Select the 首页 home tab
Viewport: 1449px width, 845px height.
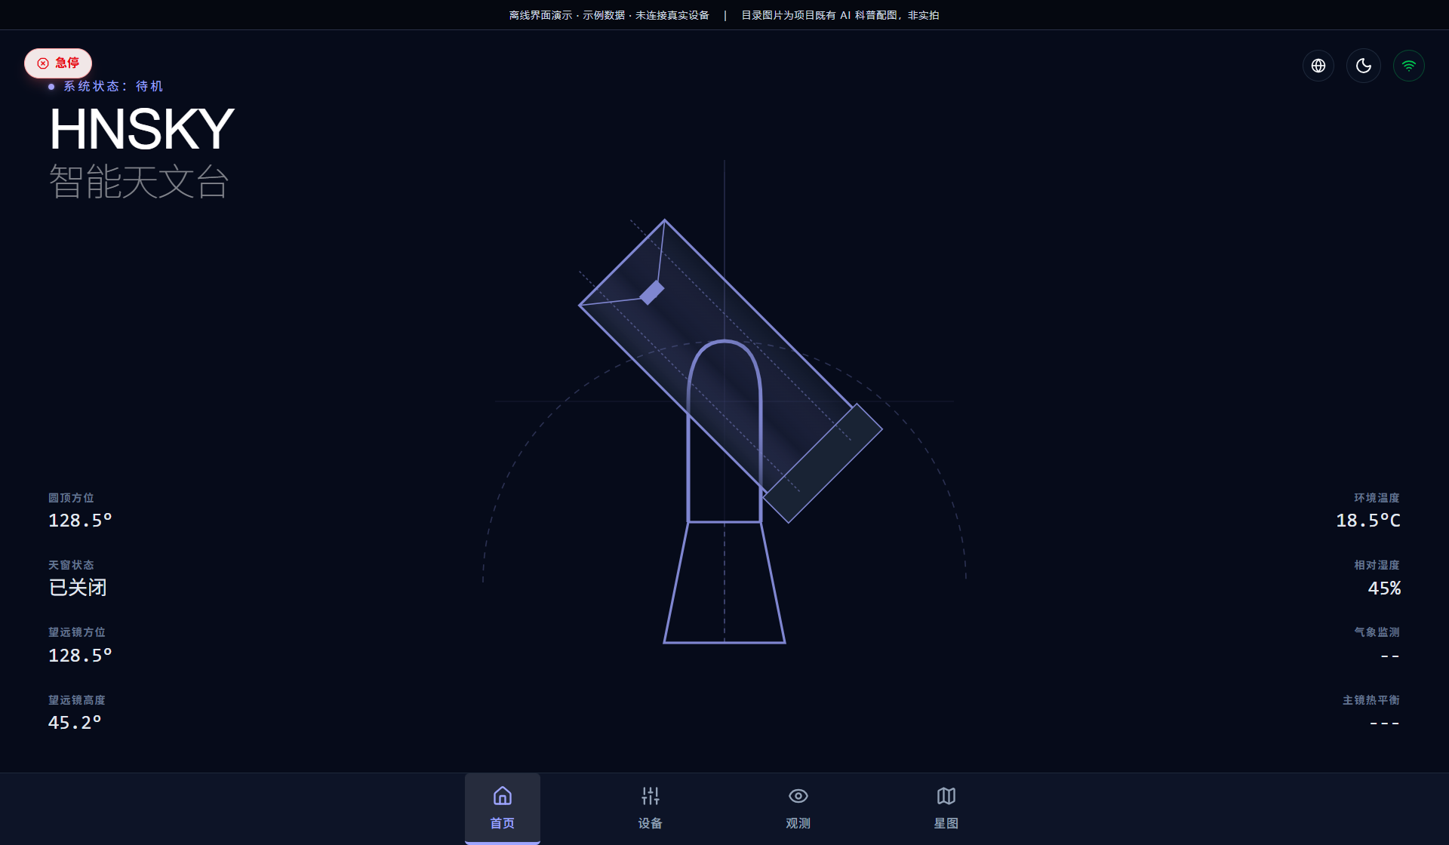click(x=503, y=808)
